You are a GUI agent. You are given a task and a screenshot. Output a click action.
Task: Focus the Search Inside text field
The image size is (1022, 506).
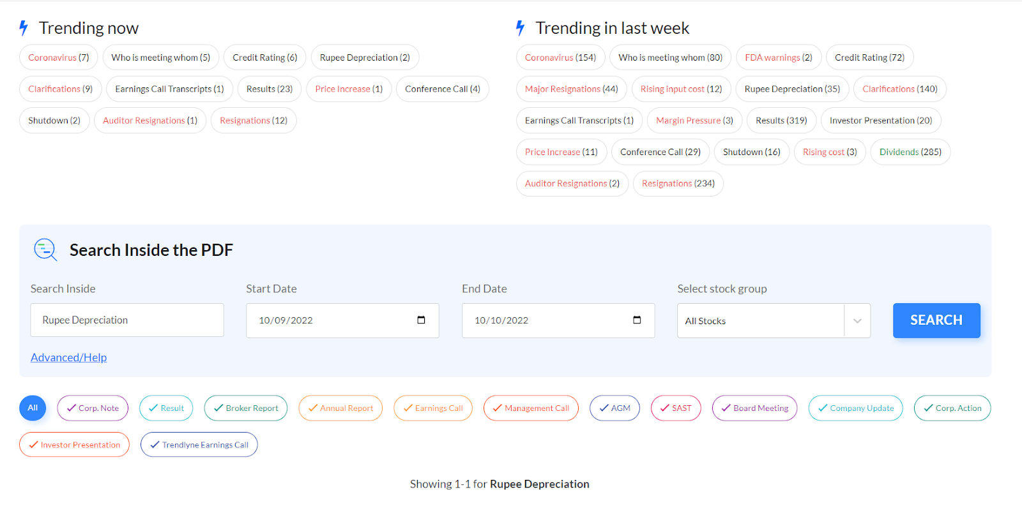tap(127, 320)
